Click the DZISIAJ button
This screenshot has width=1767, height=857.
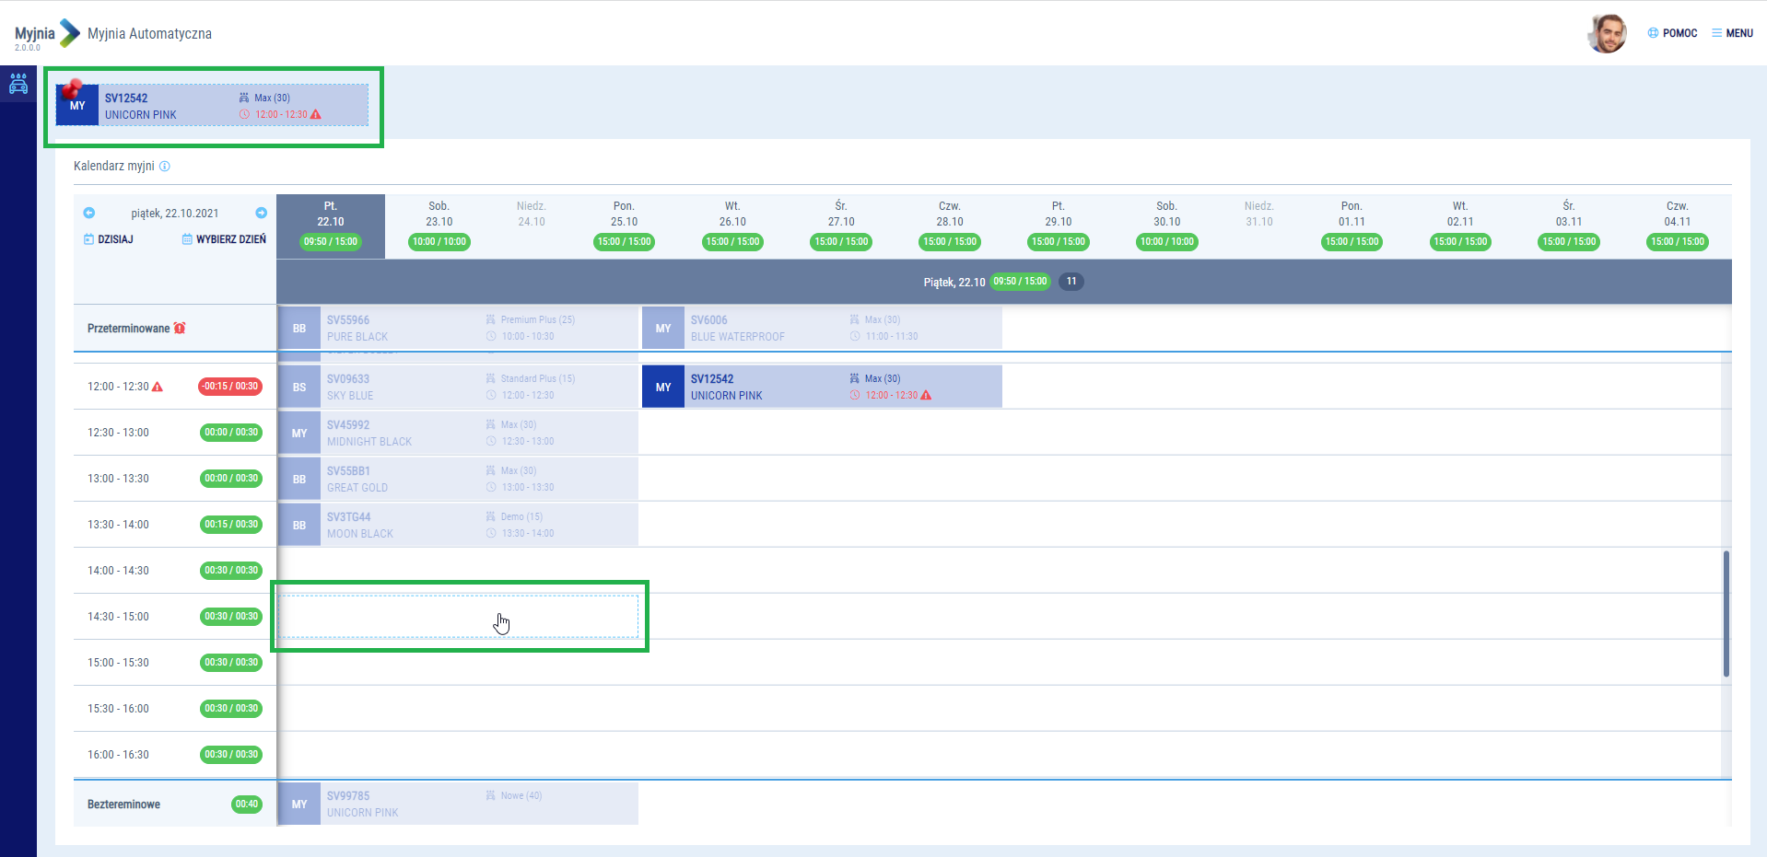(x=109, y=239)
